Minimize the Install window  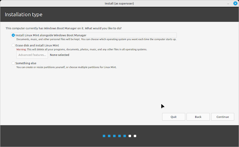(x=228, y=4)
